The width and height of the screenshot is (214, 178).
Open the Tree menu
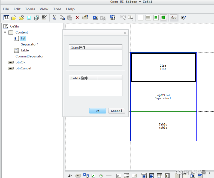pos(57,9)
